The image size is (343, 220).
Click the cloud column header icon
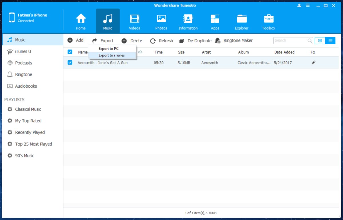[x=140, y=52]
